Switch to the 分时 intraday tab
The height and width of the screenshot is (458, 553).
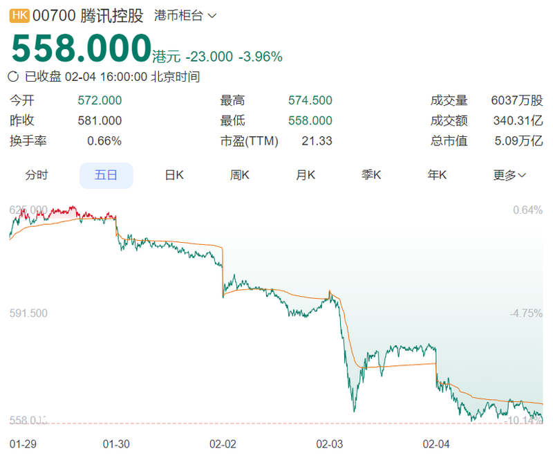pos(37,175)
